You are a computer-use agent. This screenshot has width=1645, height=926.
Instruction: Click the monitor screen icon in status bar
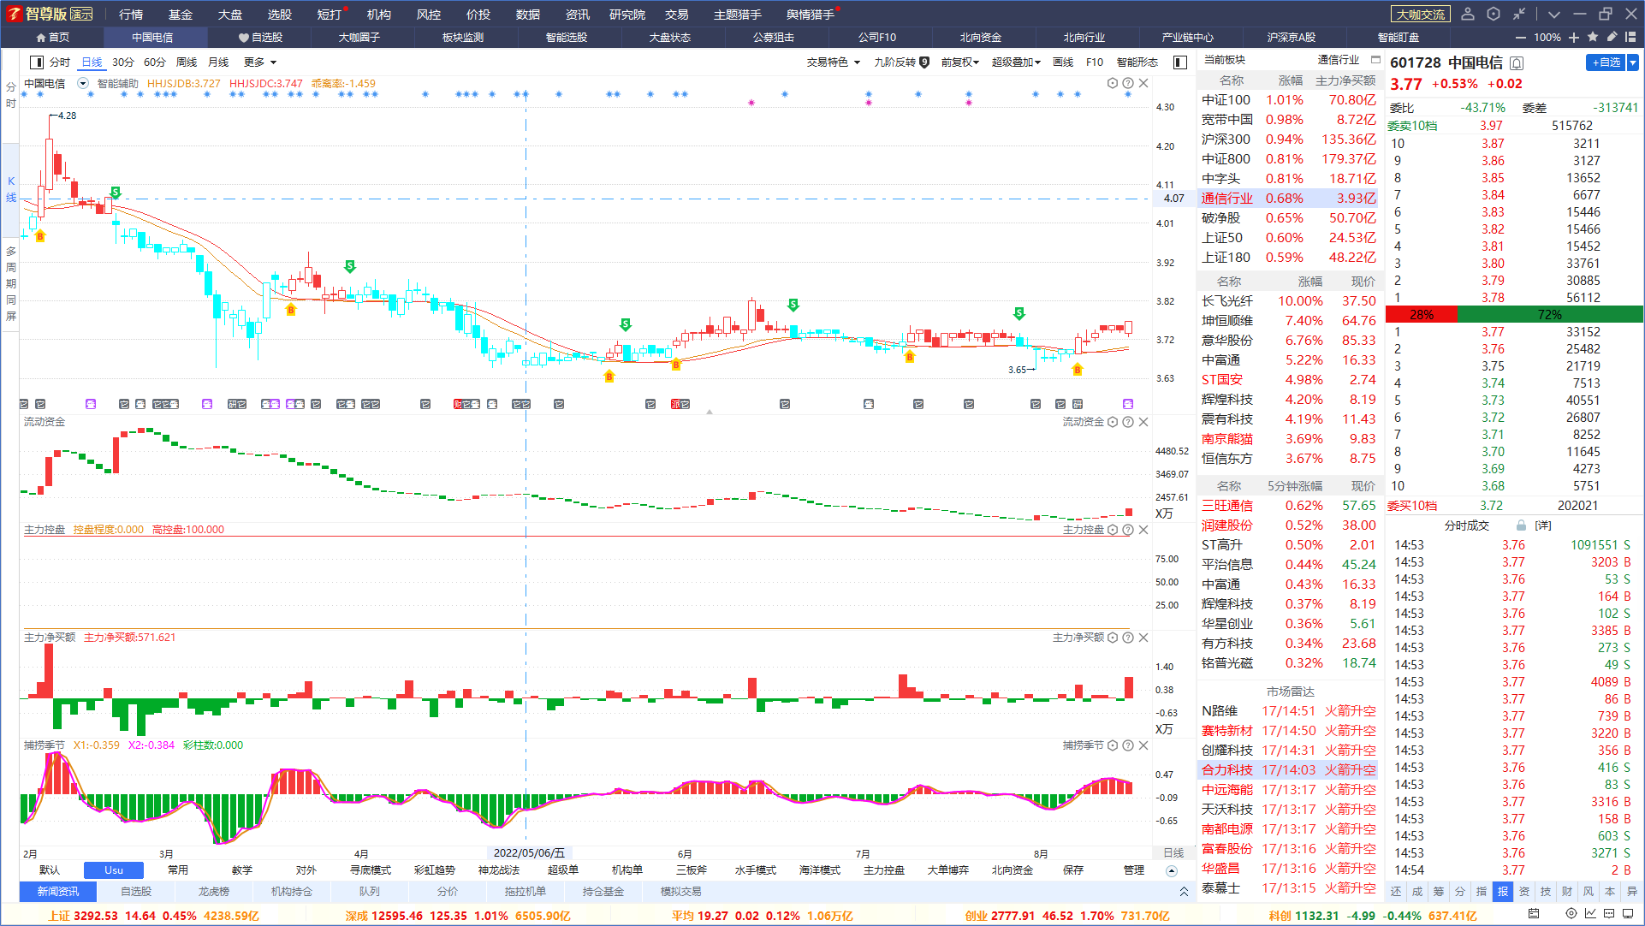(1630, 914)
